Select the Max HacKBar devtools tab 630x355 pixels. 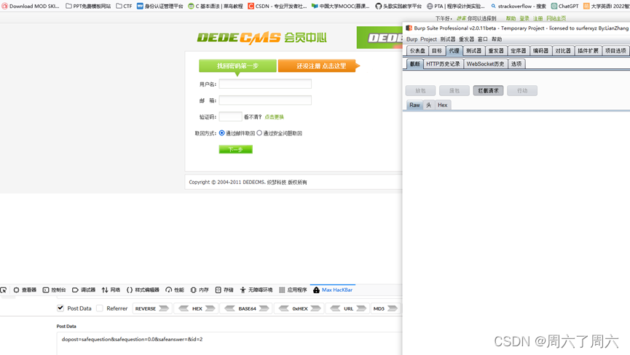pyautogui.click(x=333, y=290)
